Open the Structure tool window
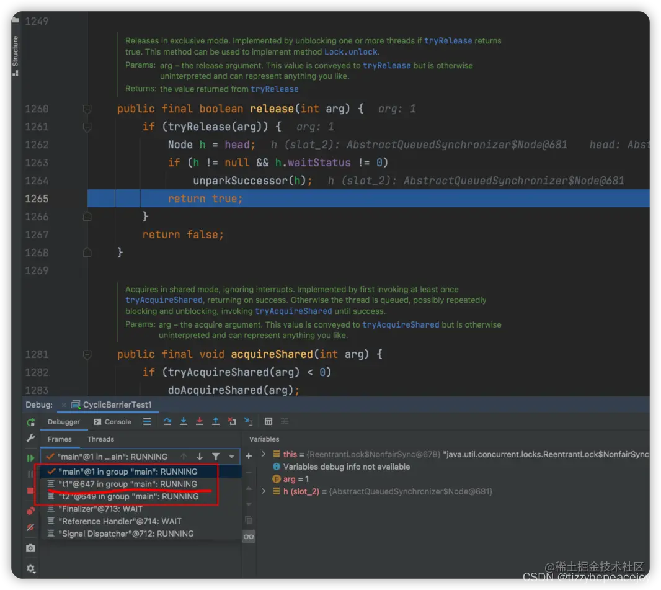 tap(15, 55)
